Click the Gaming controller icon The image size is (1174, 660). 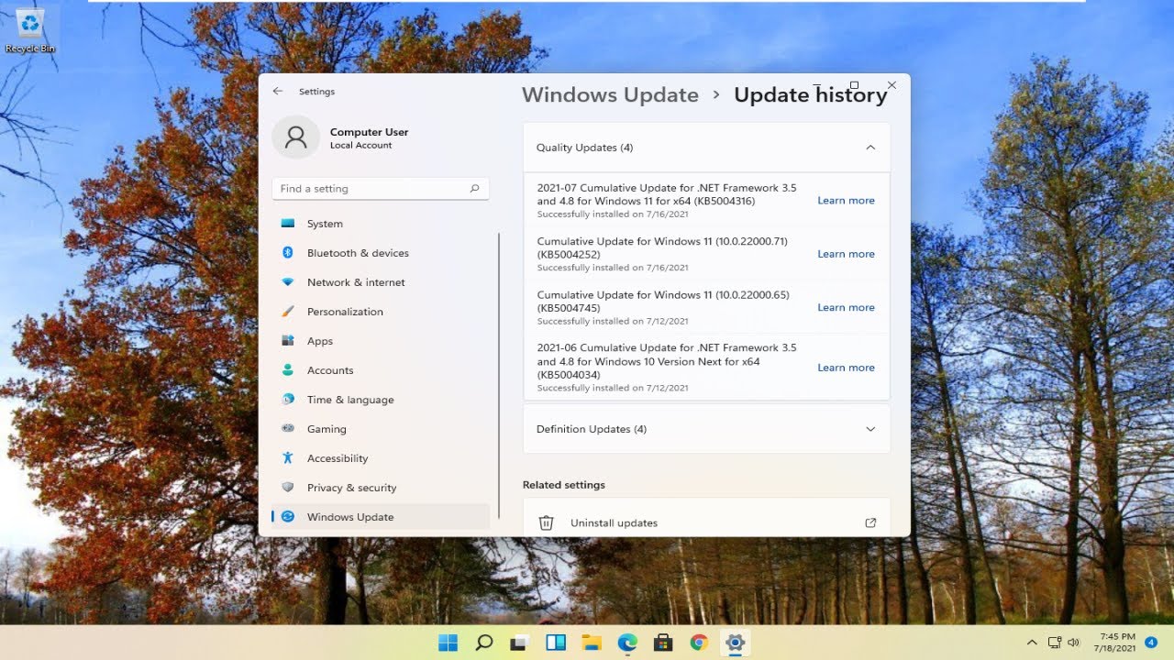(288, 429)
